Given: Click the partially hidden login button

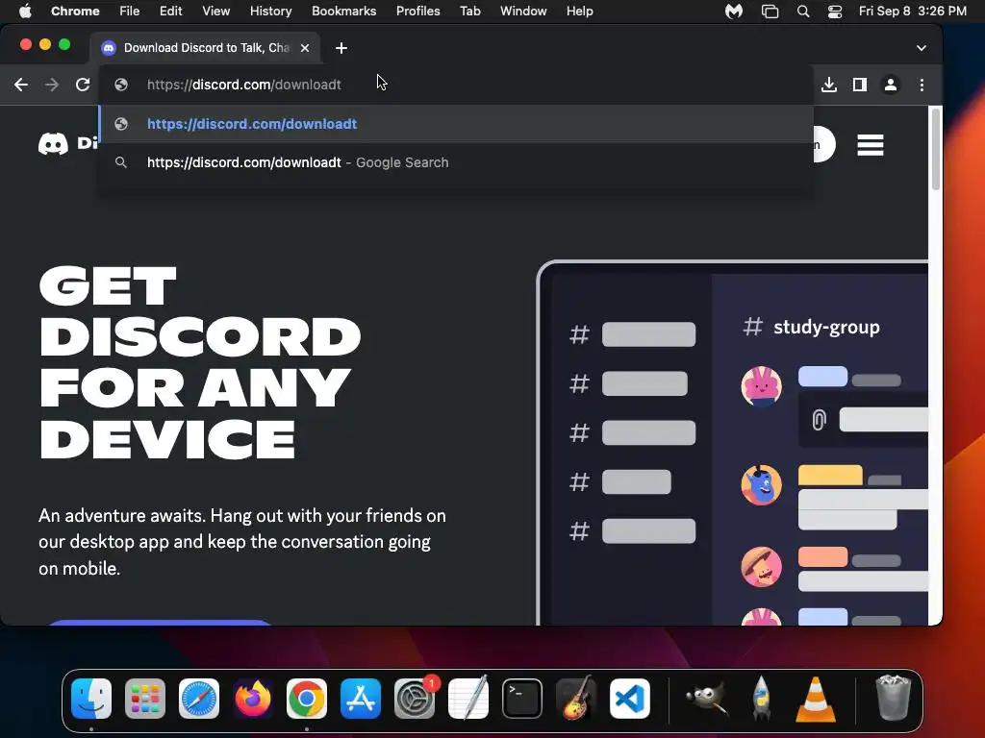Looking at the screenshot, I should click(x=824, y=144).
